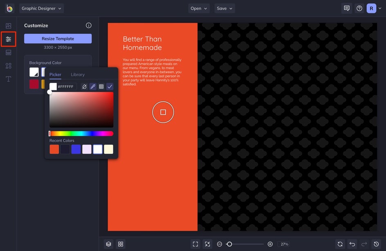
Task: Redo the last action
Action: (364, 244)
